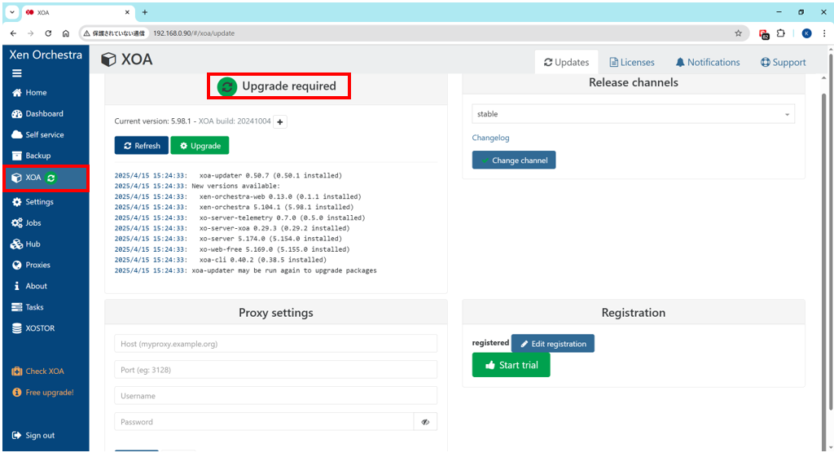Open the Home sidebar item
Screen dimensions: 834x457
(x=35, y=93)
